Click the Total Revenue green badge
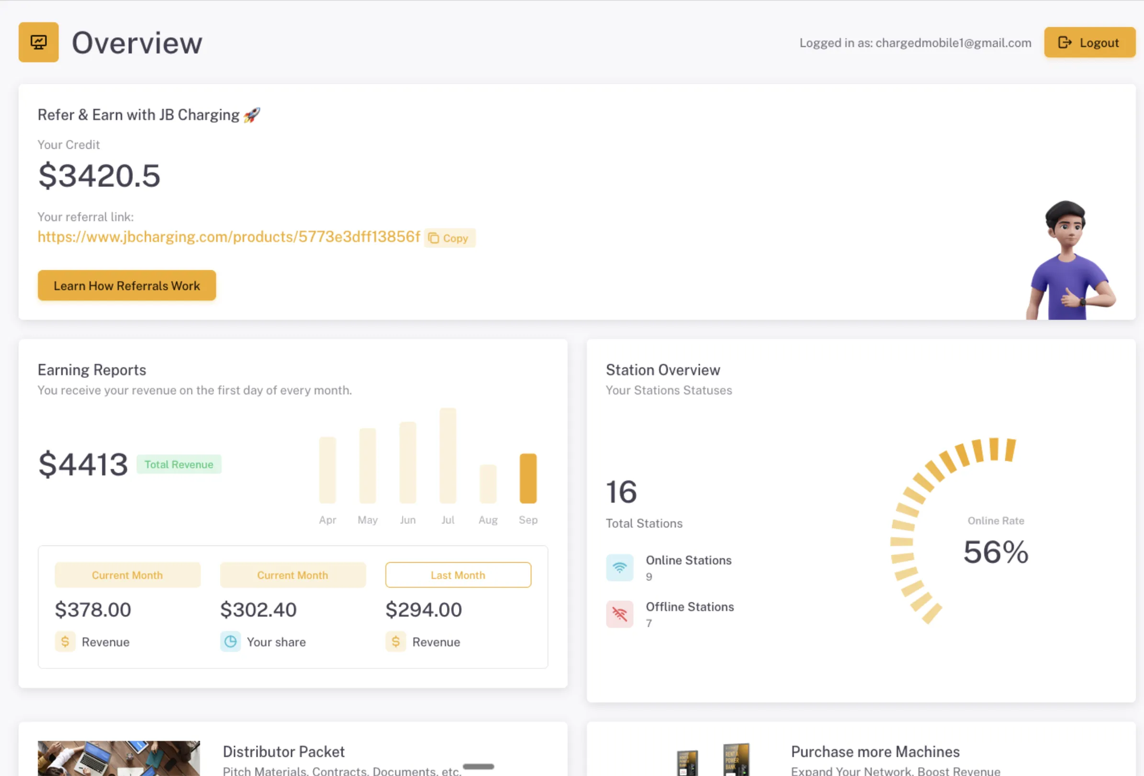 (x=179, y=465)
